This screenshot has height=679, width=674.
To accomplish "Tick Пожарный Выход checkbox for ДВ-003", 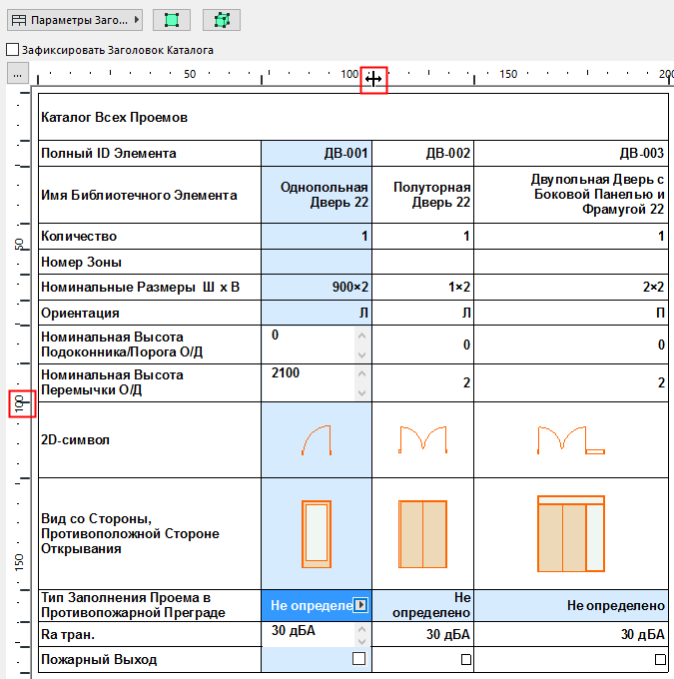I will 659,659.
